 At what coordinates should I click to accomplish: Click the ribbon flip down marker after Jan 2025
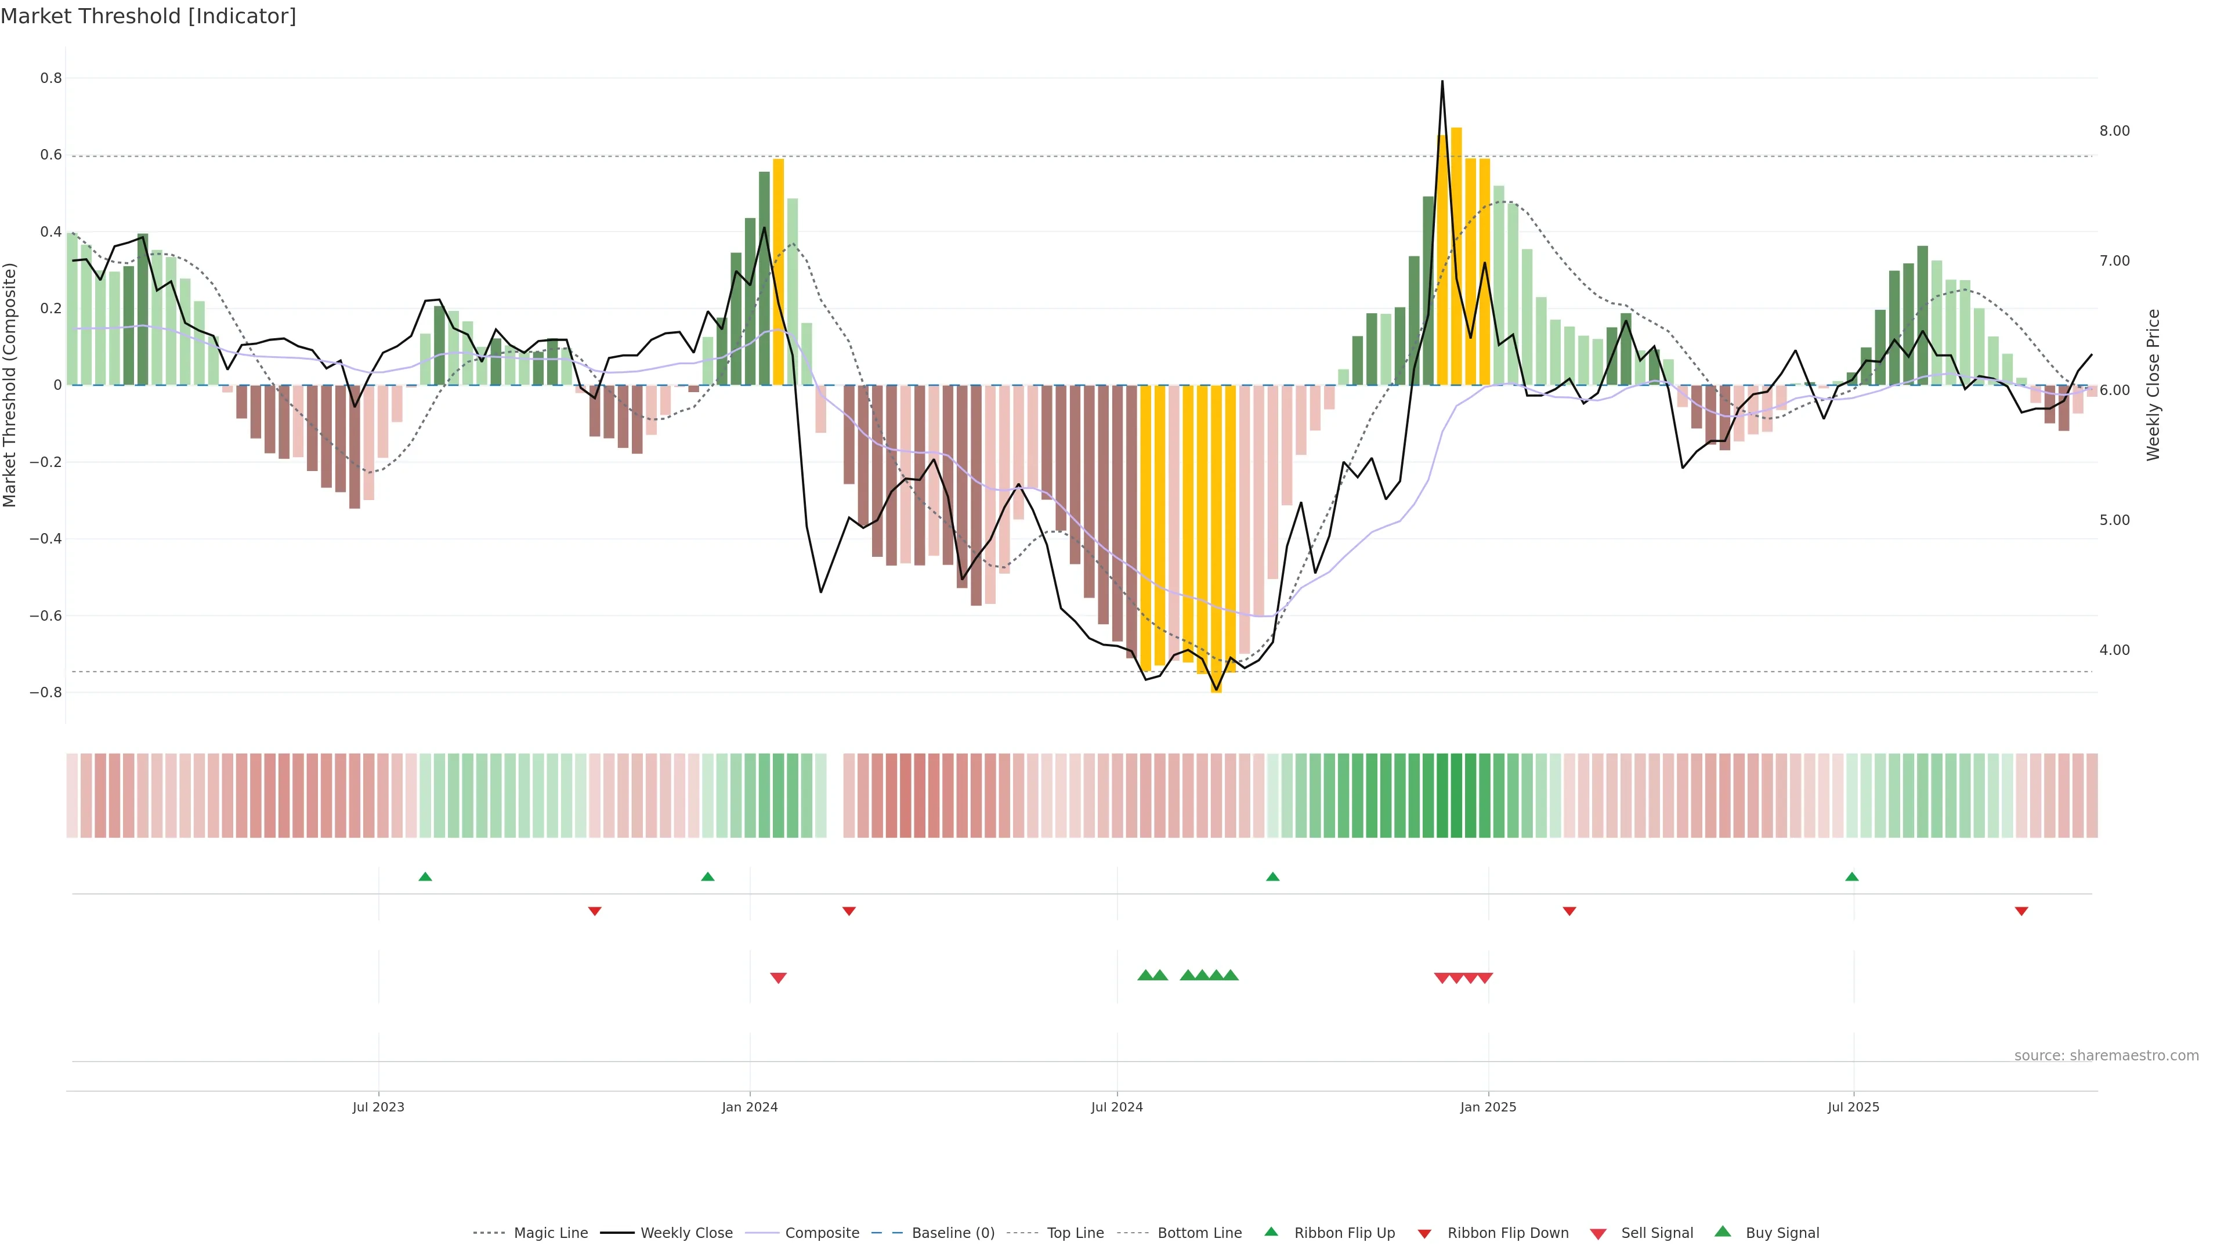[1569, 911]
